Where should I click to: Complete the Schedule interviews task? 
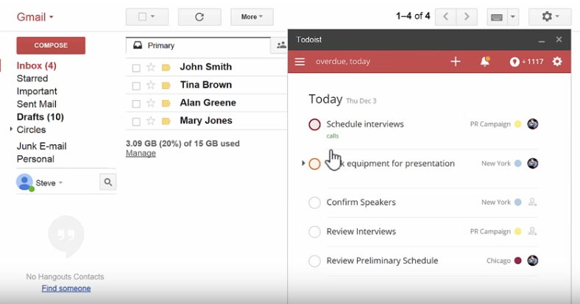[314, 124]
